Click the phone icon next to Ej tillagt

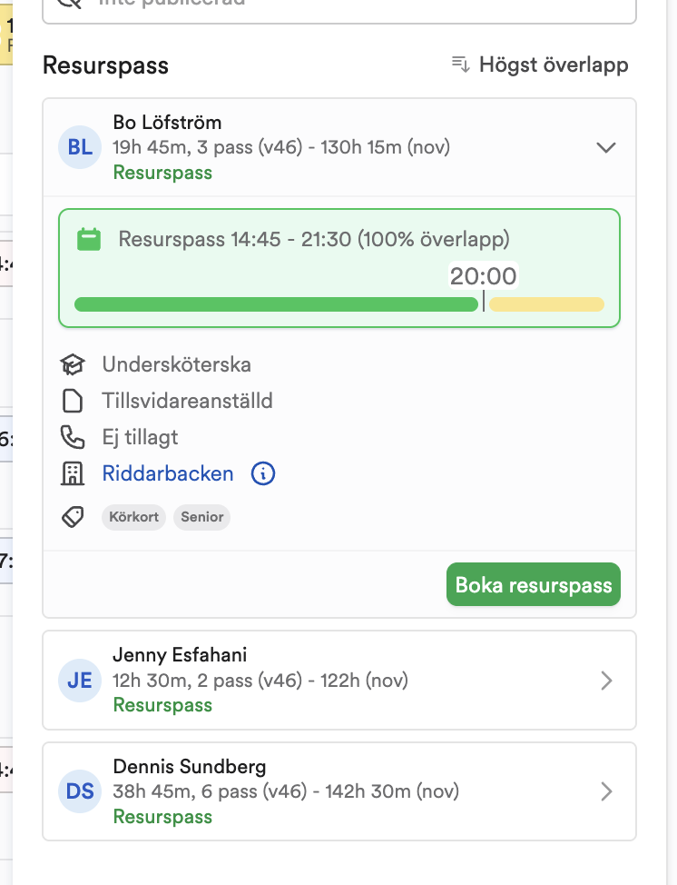click(73, 437)
